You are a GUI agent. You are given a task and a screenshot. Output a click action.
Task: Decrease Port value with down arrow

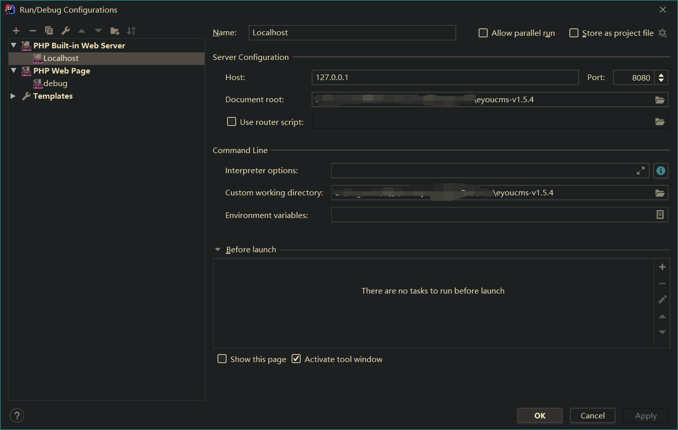click(661, 81)
